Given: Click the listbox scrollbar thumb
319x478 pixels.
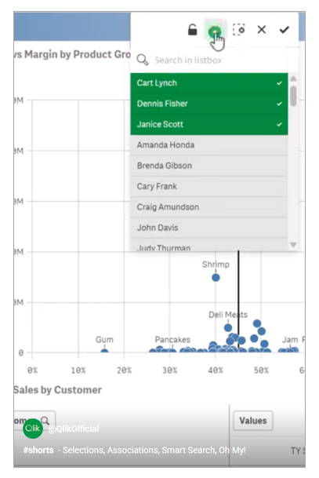Looking at the screenshot, I should click(293, 96).
